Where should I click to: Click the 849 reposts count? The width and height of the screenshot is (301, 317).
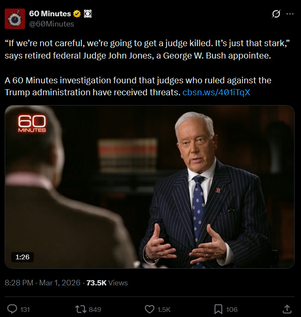pyautogui.click(x=95, y=309)
